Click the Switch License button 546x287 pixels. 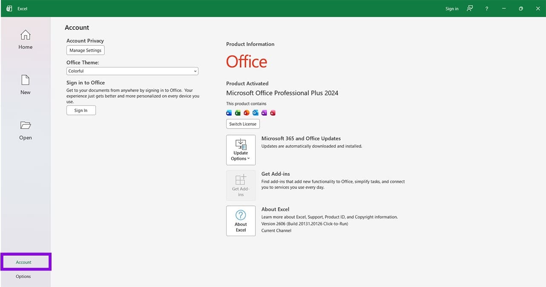243,124
